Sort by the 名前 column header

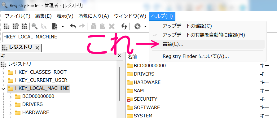pos(132,57)
